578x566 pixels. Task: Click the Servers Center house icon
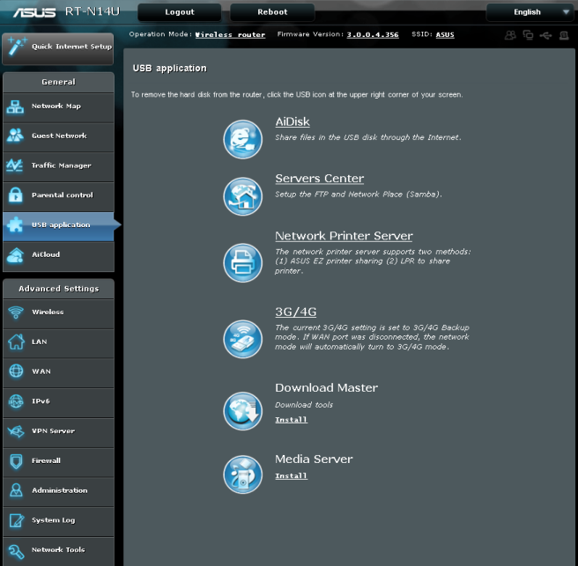pos(242,196)
